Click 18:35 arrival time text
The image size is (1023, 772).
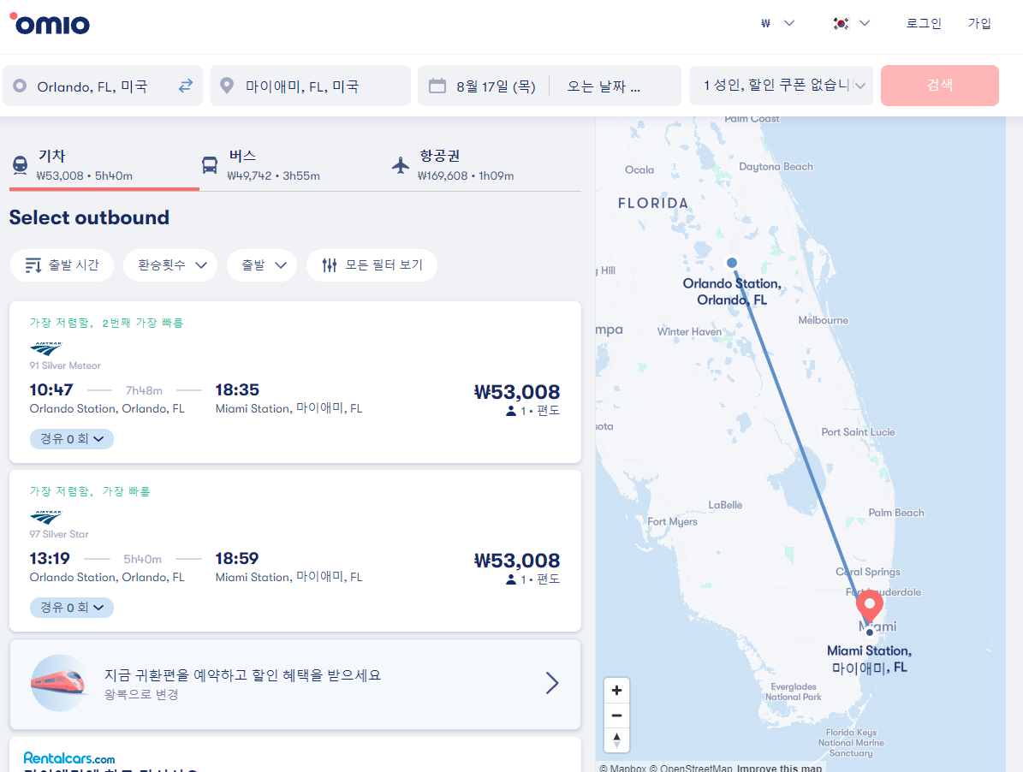[237, 390]
